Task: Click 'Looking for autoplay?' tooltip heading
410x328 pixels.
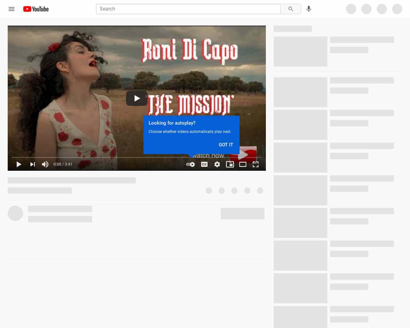Action: tap(172, 123)
